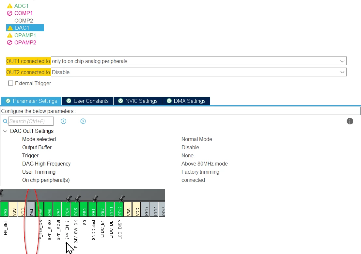Click pin PF14 on the chip view
The height and width of the screenshot is (254, 361).
click(154, 209)
